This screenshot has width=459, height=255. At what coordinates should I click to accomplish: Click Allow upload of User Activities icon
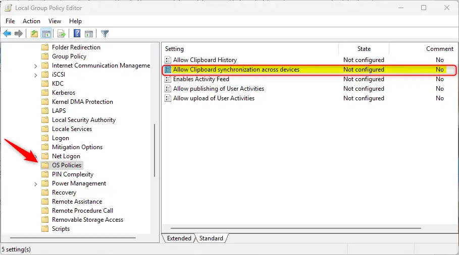pos(168,98)
